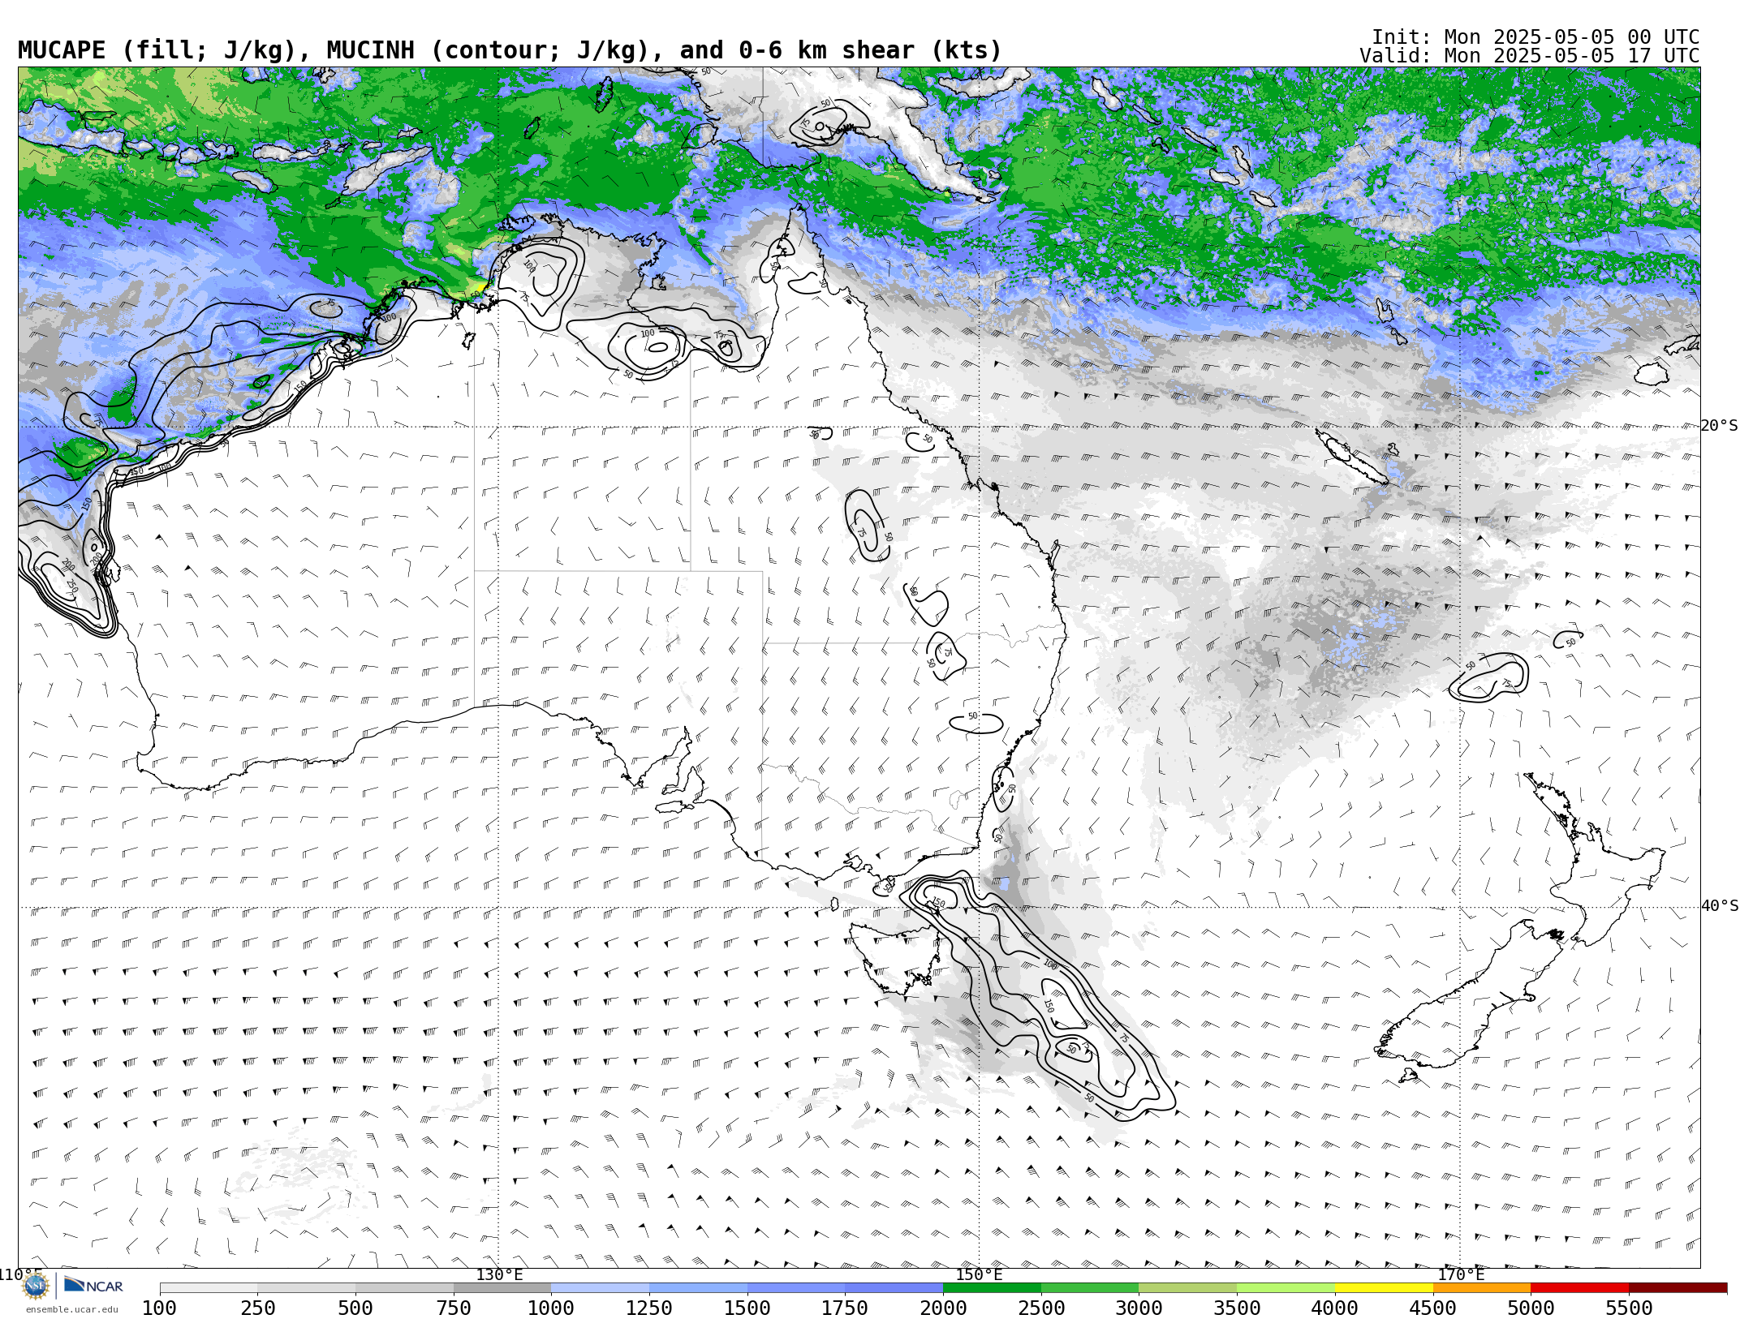
Task: Click the 170°E longitude label
Action: coord(1461,1275)
